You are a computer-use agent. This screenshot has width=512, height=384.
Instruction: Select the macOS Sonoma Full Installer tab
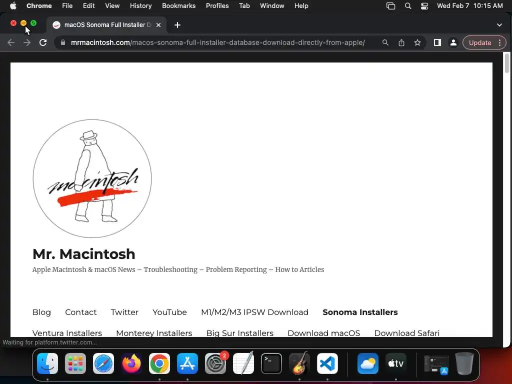pyautogui.click(x=107, y=25)
